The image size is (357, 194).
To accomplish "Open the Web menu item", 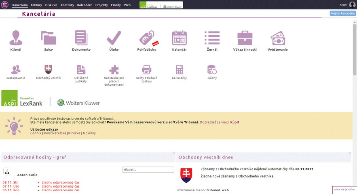I will 127,5.
